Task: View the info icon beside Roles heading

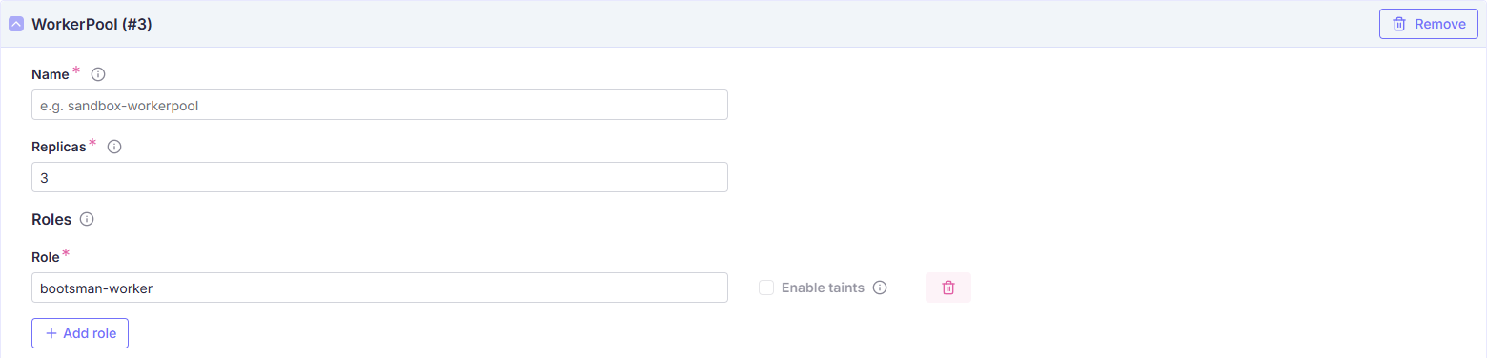Action: pos(87,219)
